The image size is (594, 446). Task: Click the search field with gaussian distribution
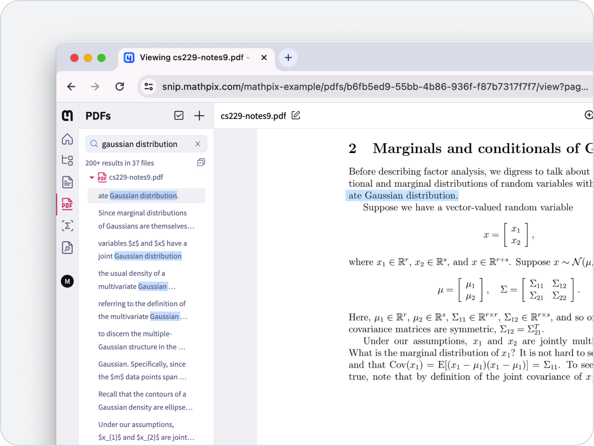pyautogui.click(x=146, y=144)
